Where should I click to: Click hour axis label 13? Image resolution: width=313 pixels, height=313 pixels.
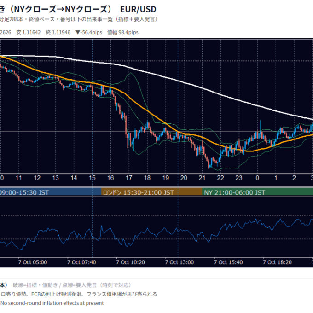(56, 178)
